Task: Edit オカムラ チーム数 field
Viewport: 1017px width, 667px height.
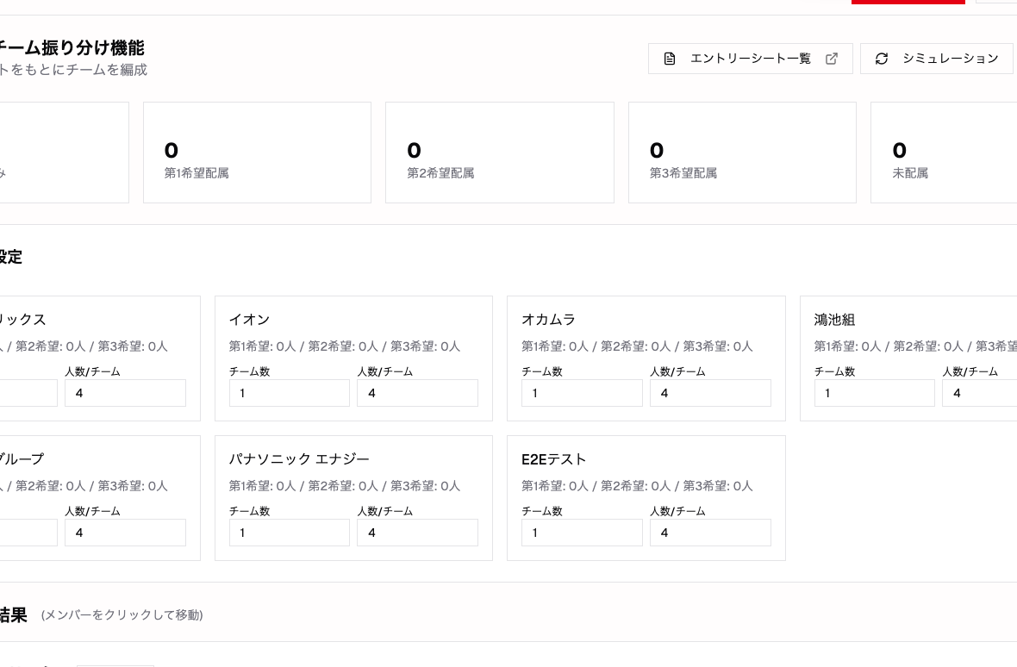Action: [x=582, y=393]
